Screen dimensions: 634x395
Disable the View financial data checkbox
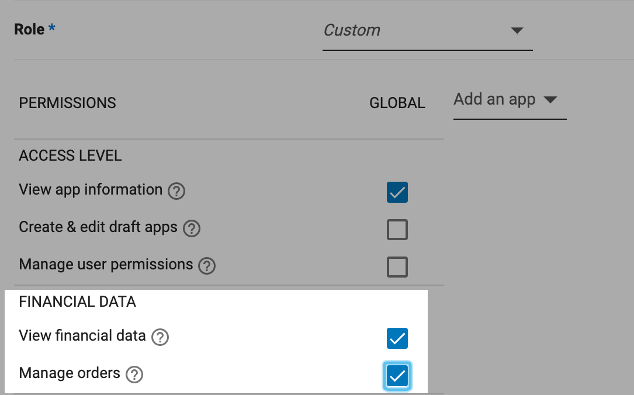(397, 338)
